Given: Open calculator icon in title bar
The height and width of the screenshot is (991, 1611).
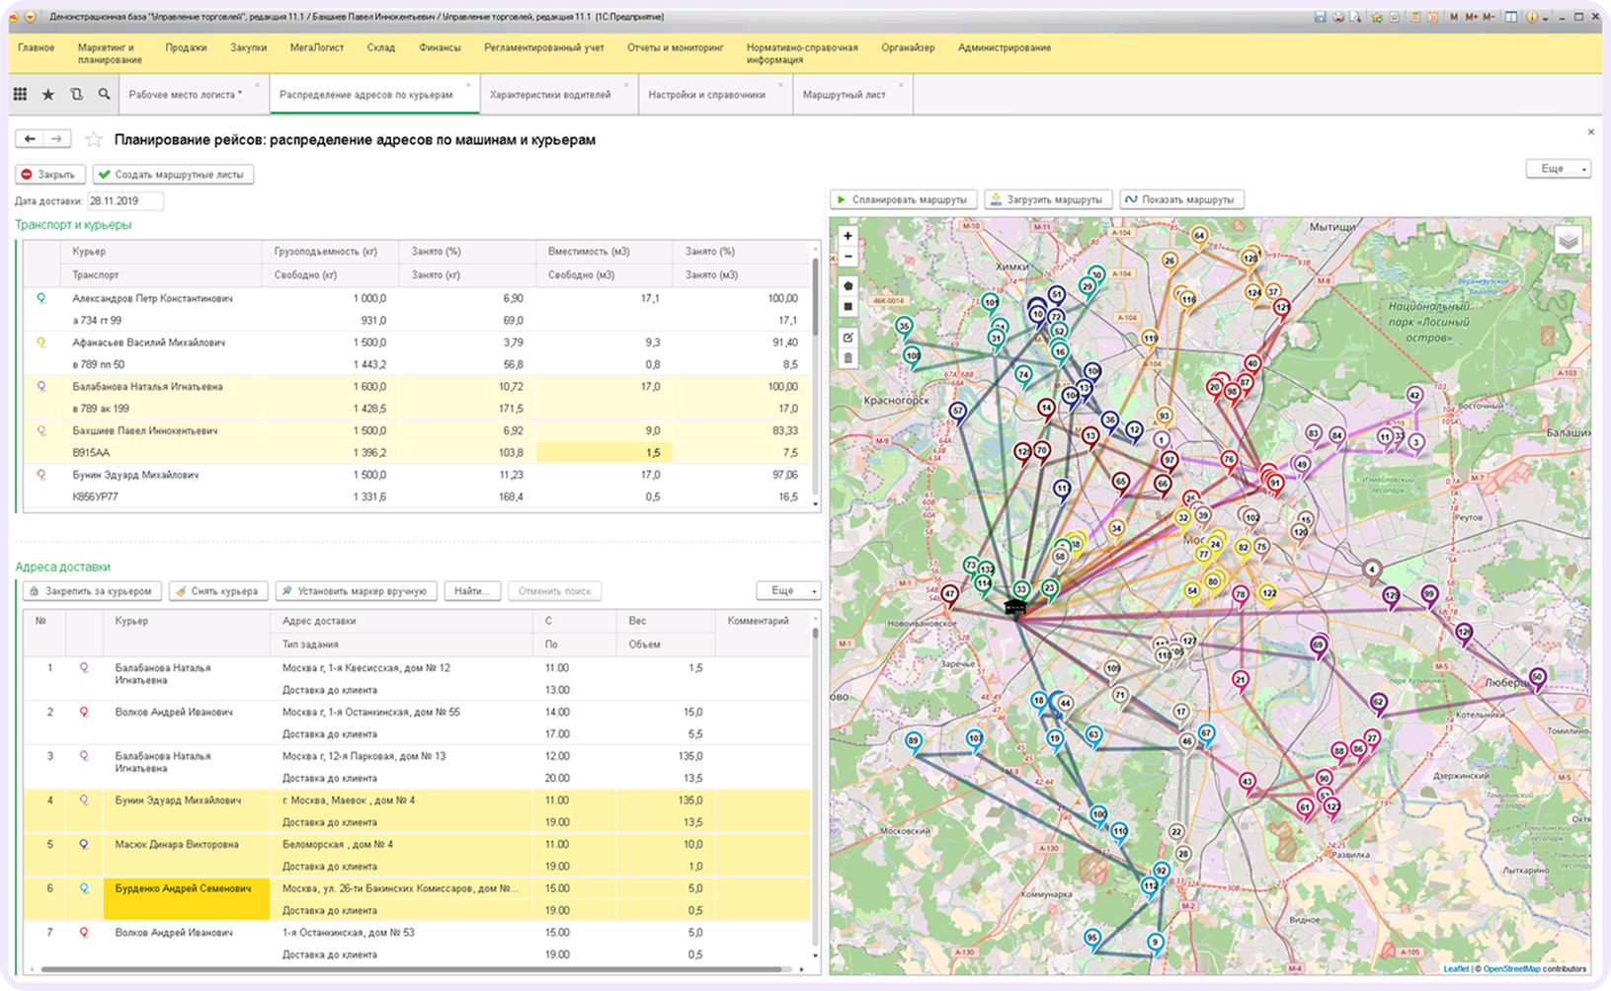Looking at the screenshot, I should tap(1415, 17).
